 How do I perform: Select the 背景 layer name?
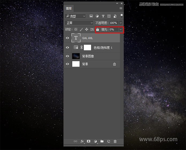(x=85, y=64)
